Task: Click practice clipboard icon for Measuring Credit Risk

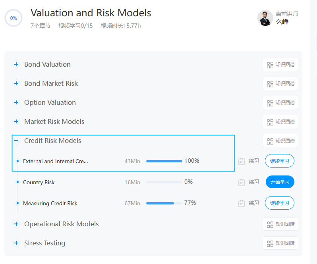Action: click(x=242, y=203)
